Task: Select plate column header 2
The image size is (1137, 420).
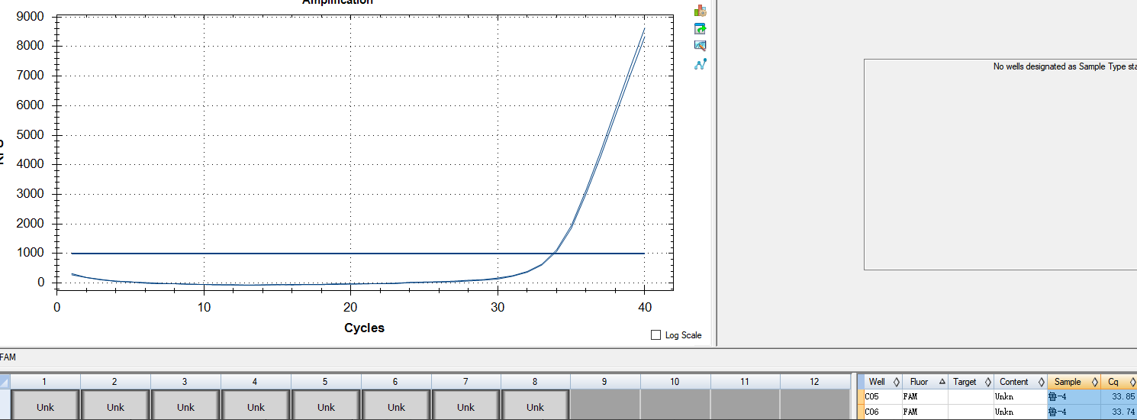Action: (115, 382)
